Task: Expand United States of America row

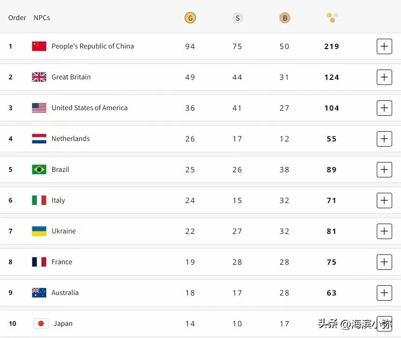Action: (x=384, y=108)
